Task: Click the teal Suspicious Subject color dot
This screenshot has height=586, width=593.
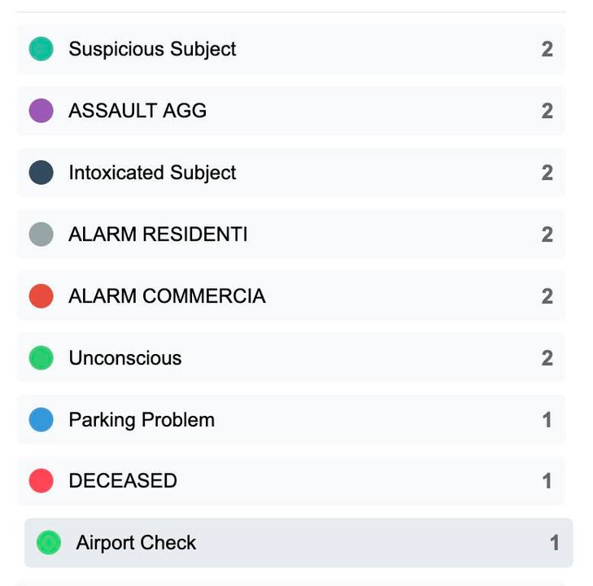Action: pyautogui.click(x=41, y=49)
